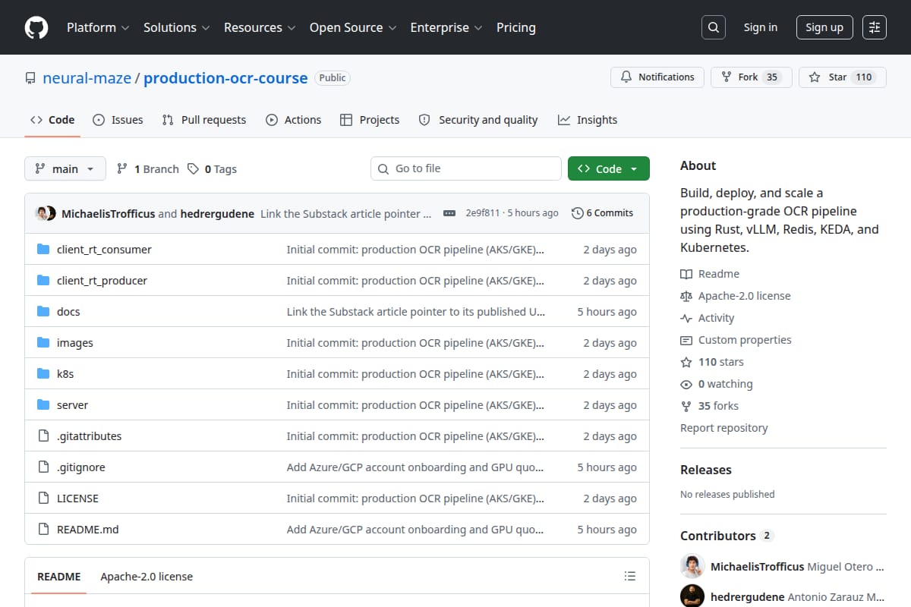
Task: Expand the Solutions menu
Action: (x=176, y=27)
